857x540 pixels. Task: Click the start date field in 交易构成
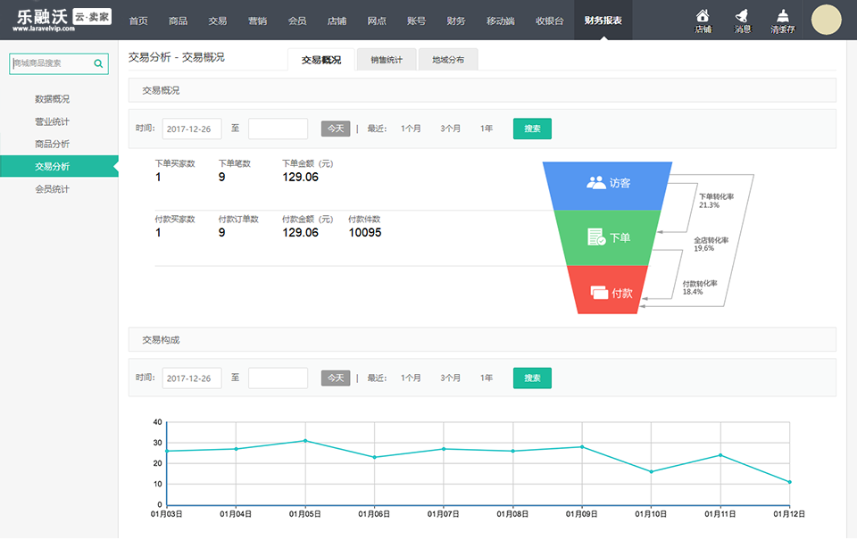[192, 378]
